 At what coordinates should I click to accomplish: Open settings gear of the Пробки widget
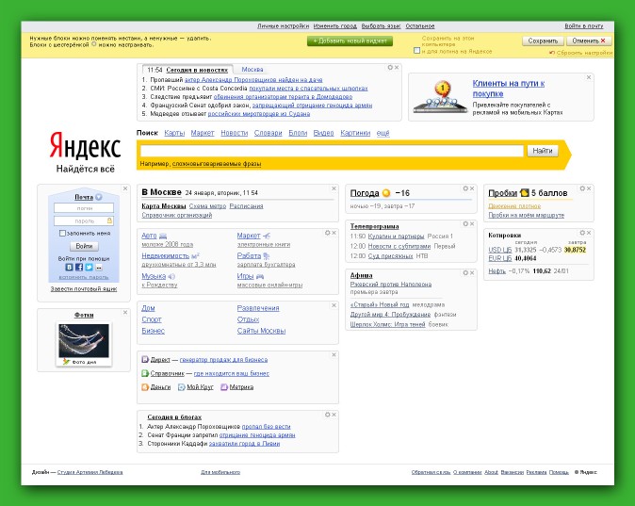582,188
